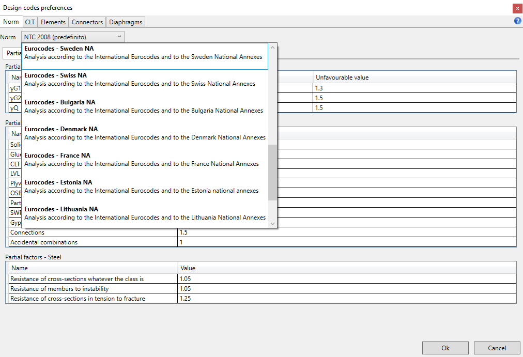Image resolution: width=523 pixels, height=357 pixels.
Task: Select Resistance of members to instability row
Action: pos(93,289)
